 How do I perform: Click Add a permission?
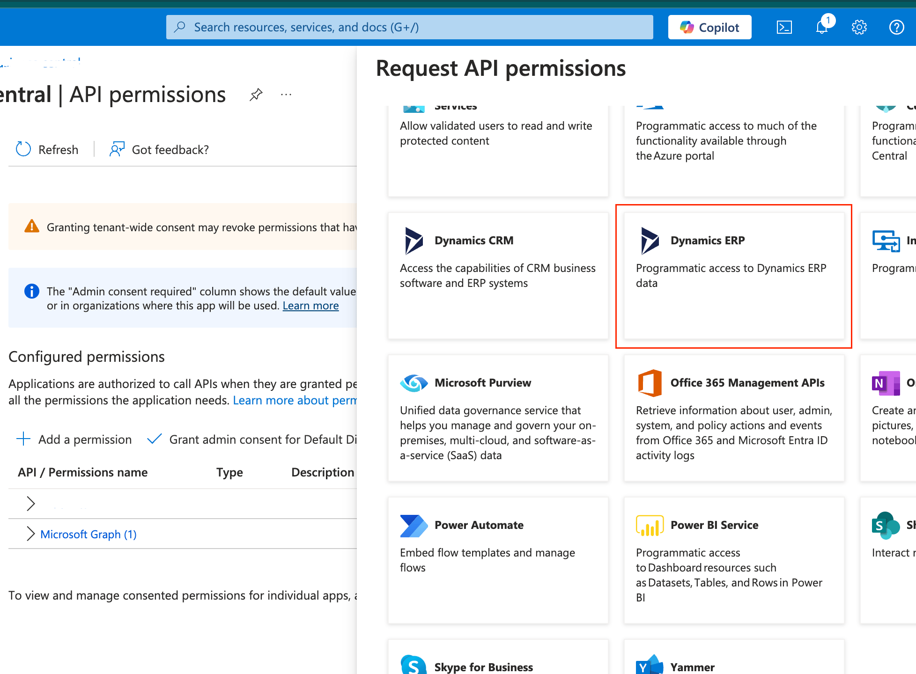click(74, 440)
